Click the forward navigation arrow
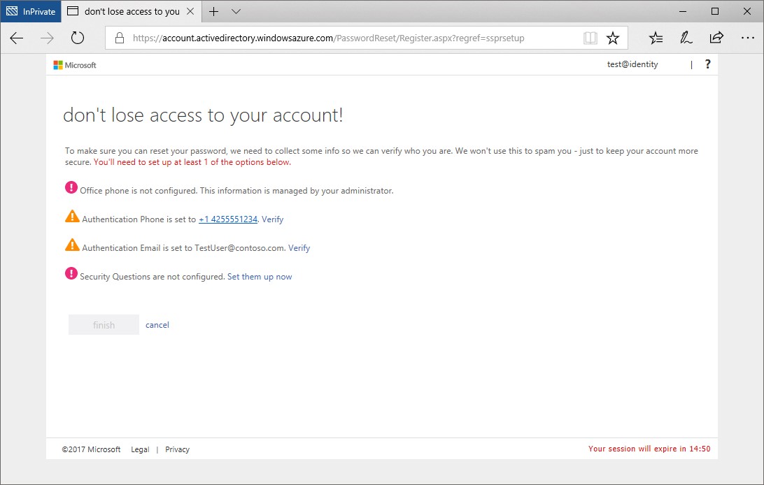Screen dimensions: 764x485 (x=48, y=38)
